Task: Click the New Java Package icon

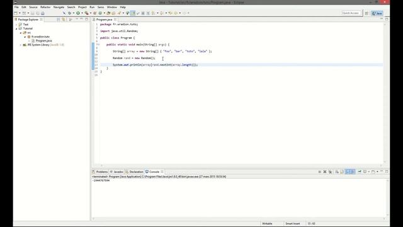Action: (95, 13)
